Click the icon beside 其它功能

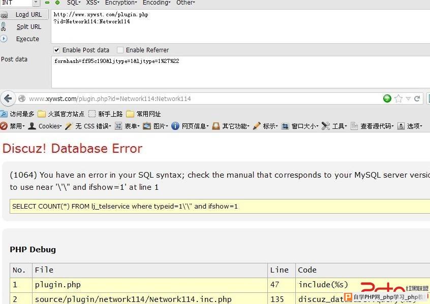pos(216,126)
